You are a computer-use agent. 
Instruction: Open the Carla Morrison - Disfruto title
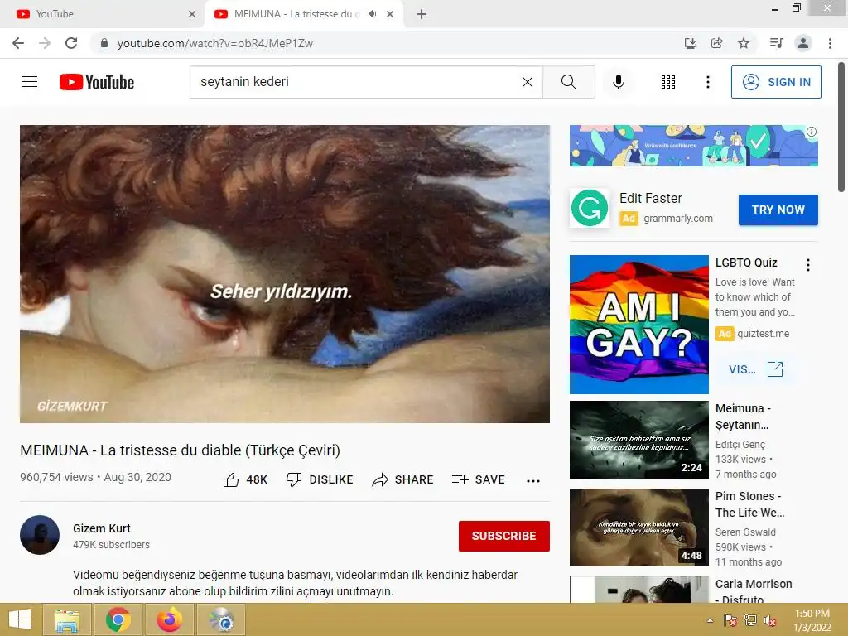pos(754,591)
